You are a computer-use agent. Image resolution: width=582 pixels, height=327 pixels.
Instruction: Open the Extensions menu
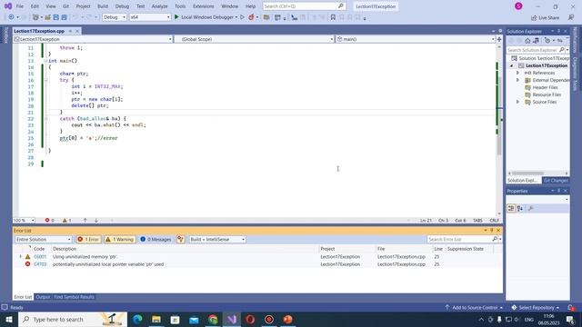203,6
